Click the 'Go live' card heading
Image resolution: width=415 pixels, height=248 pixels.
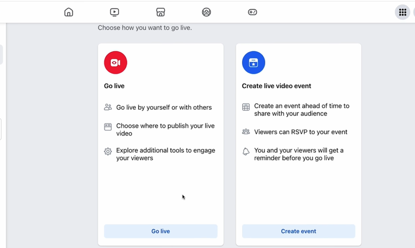[x=114, y=86]
